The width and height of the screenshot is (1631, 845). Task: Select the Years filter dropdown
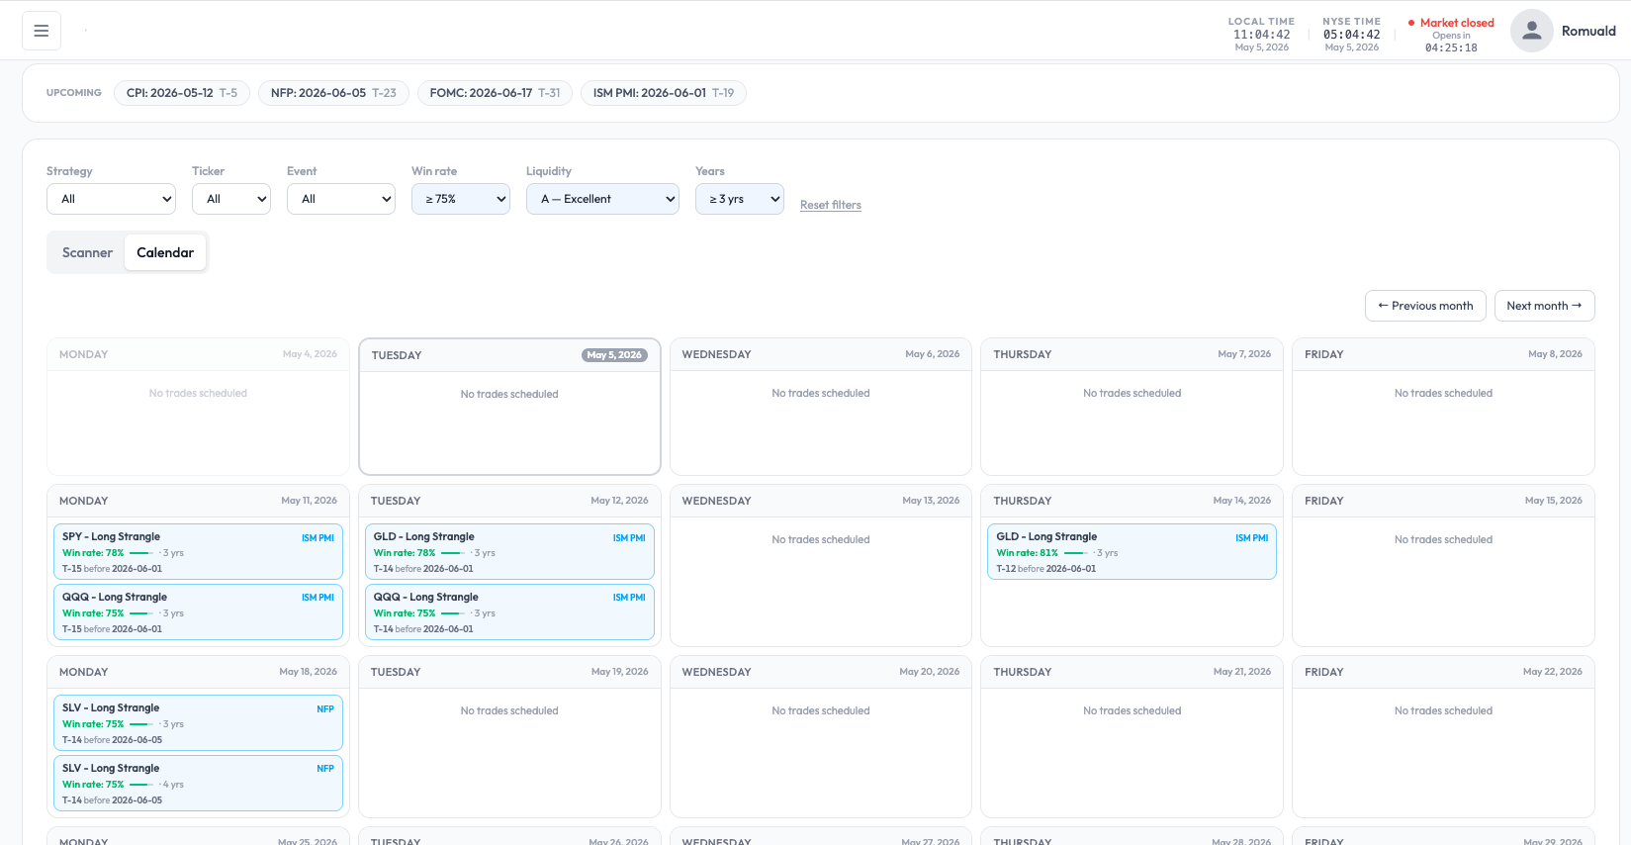[740, 199]
